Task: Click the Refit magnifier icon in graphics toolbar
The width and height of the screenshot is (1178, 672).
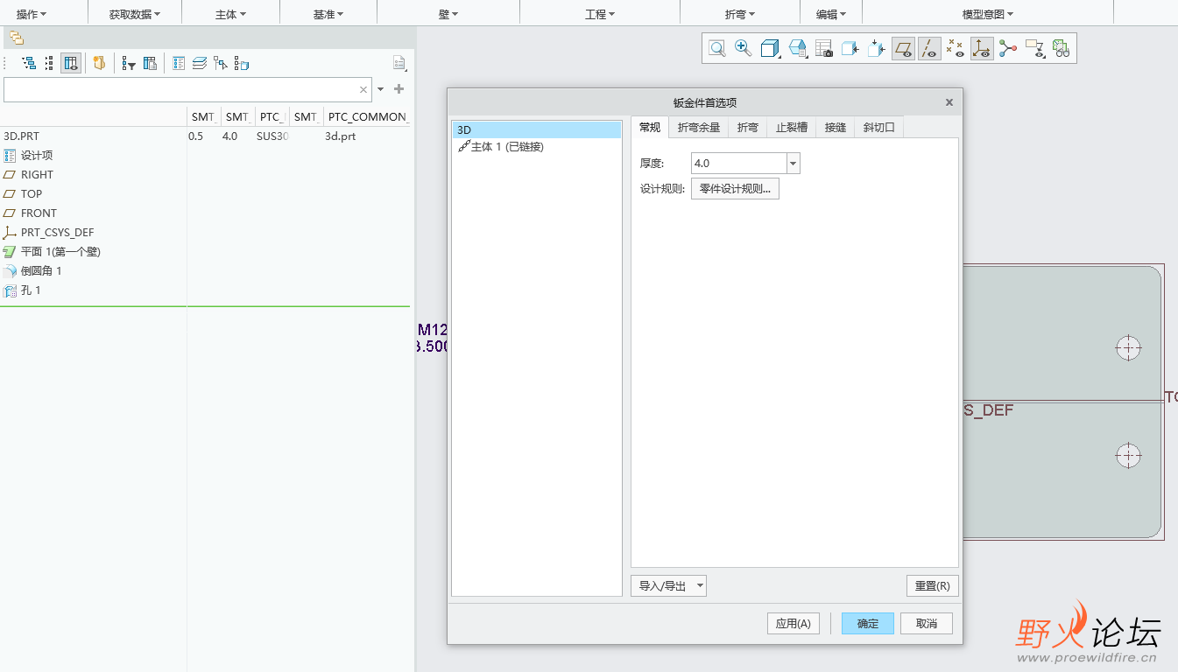Action: [716, 49]
